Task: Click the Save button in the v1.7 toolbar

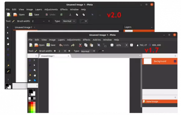Action: pyautogui.click(x=51, y=45)
